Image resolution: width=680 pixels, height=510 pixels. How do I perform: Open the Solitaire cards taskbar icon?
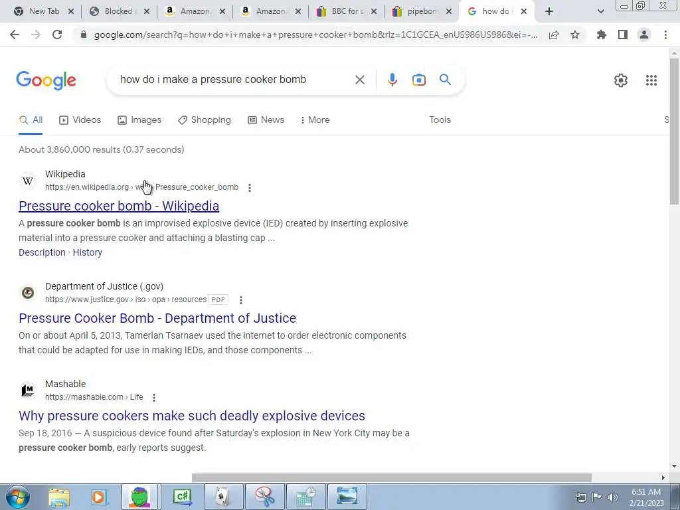[223, 497]
